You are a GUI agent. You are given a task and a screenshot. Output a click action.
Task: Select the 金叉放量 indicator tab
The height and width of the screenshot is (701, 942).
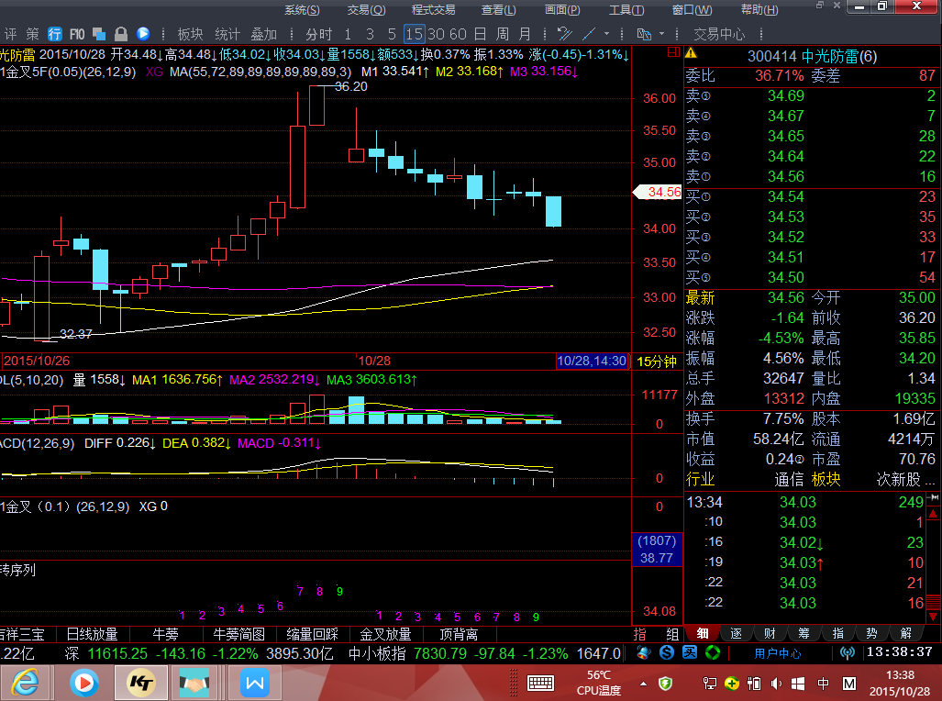click(x=386, y=634)
